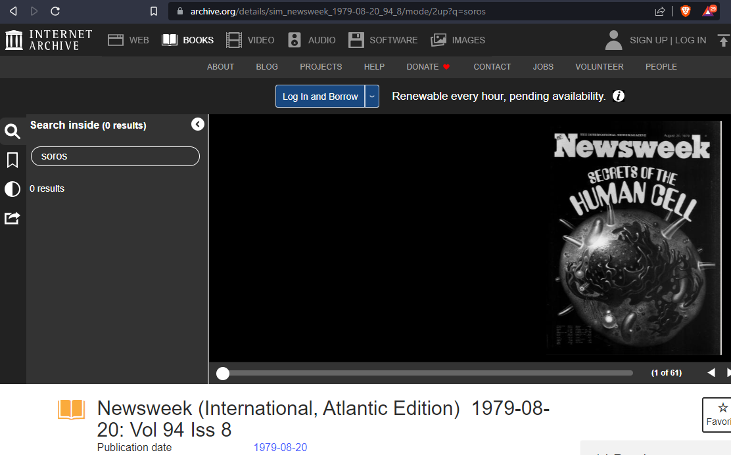Open the share book icon in sidebar

pyautogui.click(x=12, y=218)
